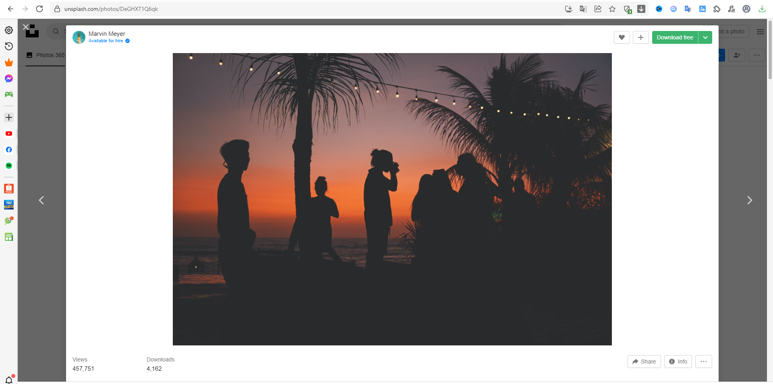The width and height of the screenshot is (773, 384).
Task: Open media control music list icon
Action: tap(732, 9)
